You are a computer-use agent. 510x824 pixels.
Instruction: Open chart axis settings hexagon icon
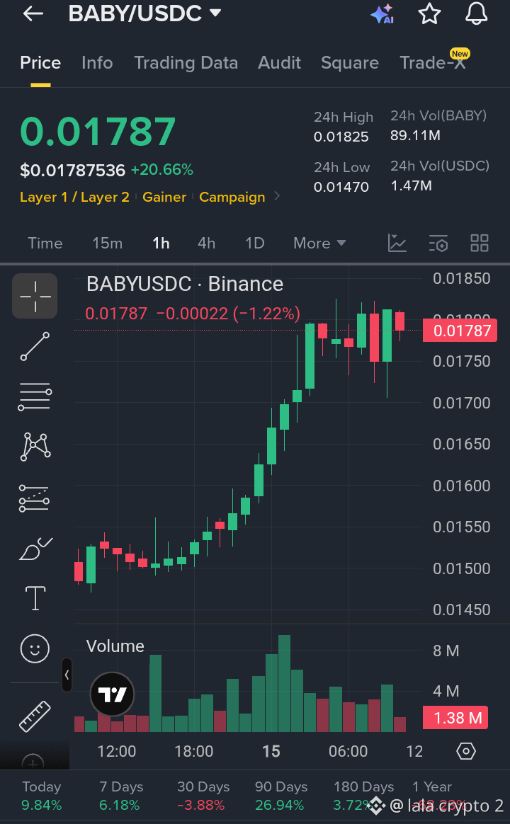point(466,752)
